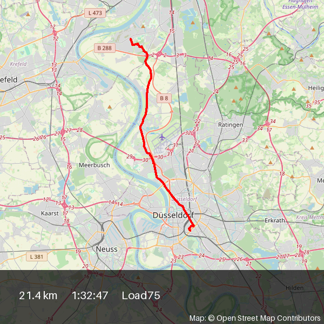Click the junction 28 marker west of Meerbusch
This screenshot has height=324, width=324.
point(79,130)
